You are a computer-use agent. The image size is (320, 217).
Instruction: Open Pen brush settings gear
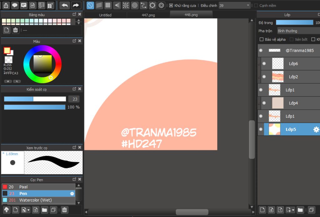point(72,194)
